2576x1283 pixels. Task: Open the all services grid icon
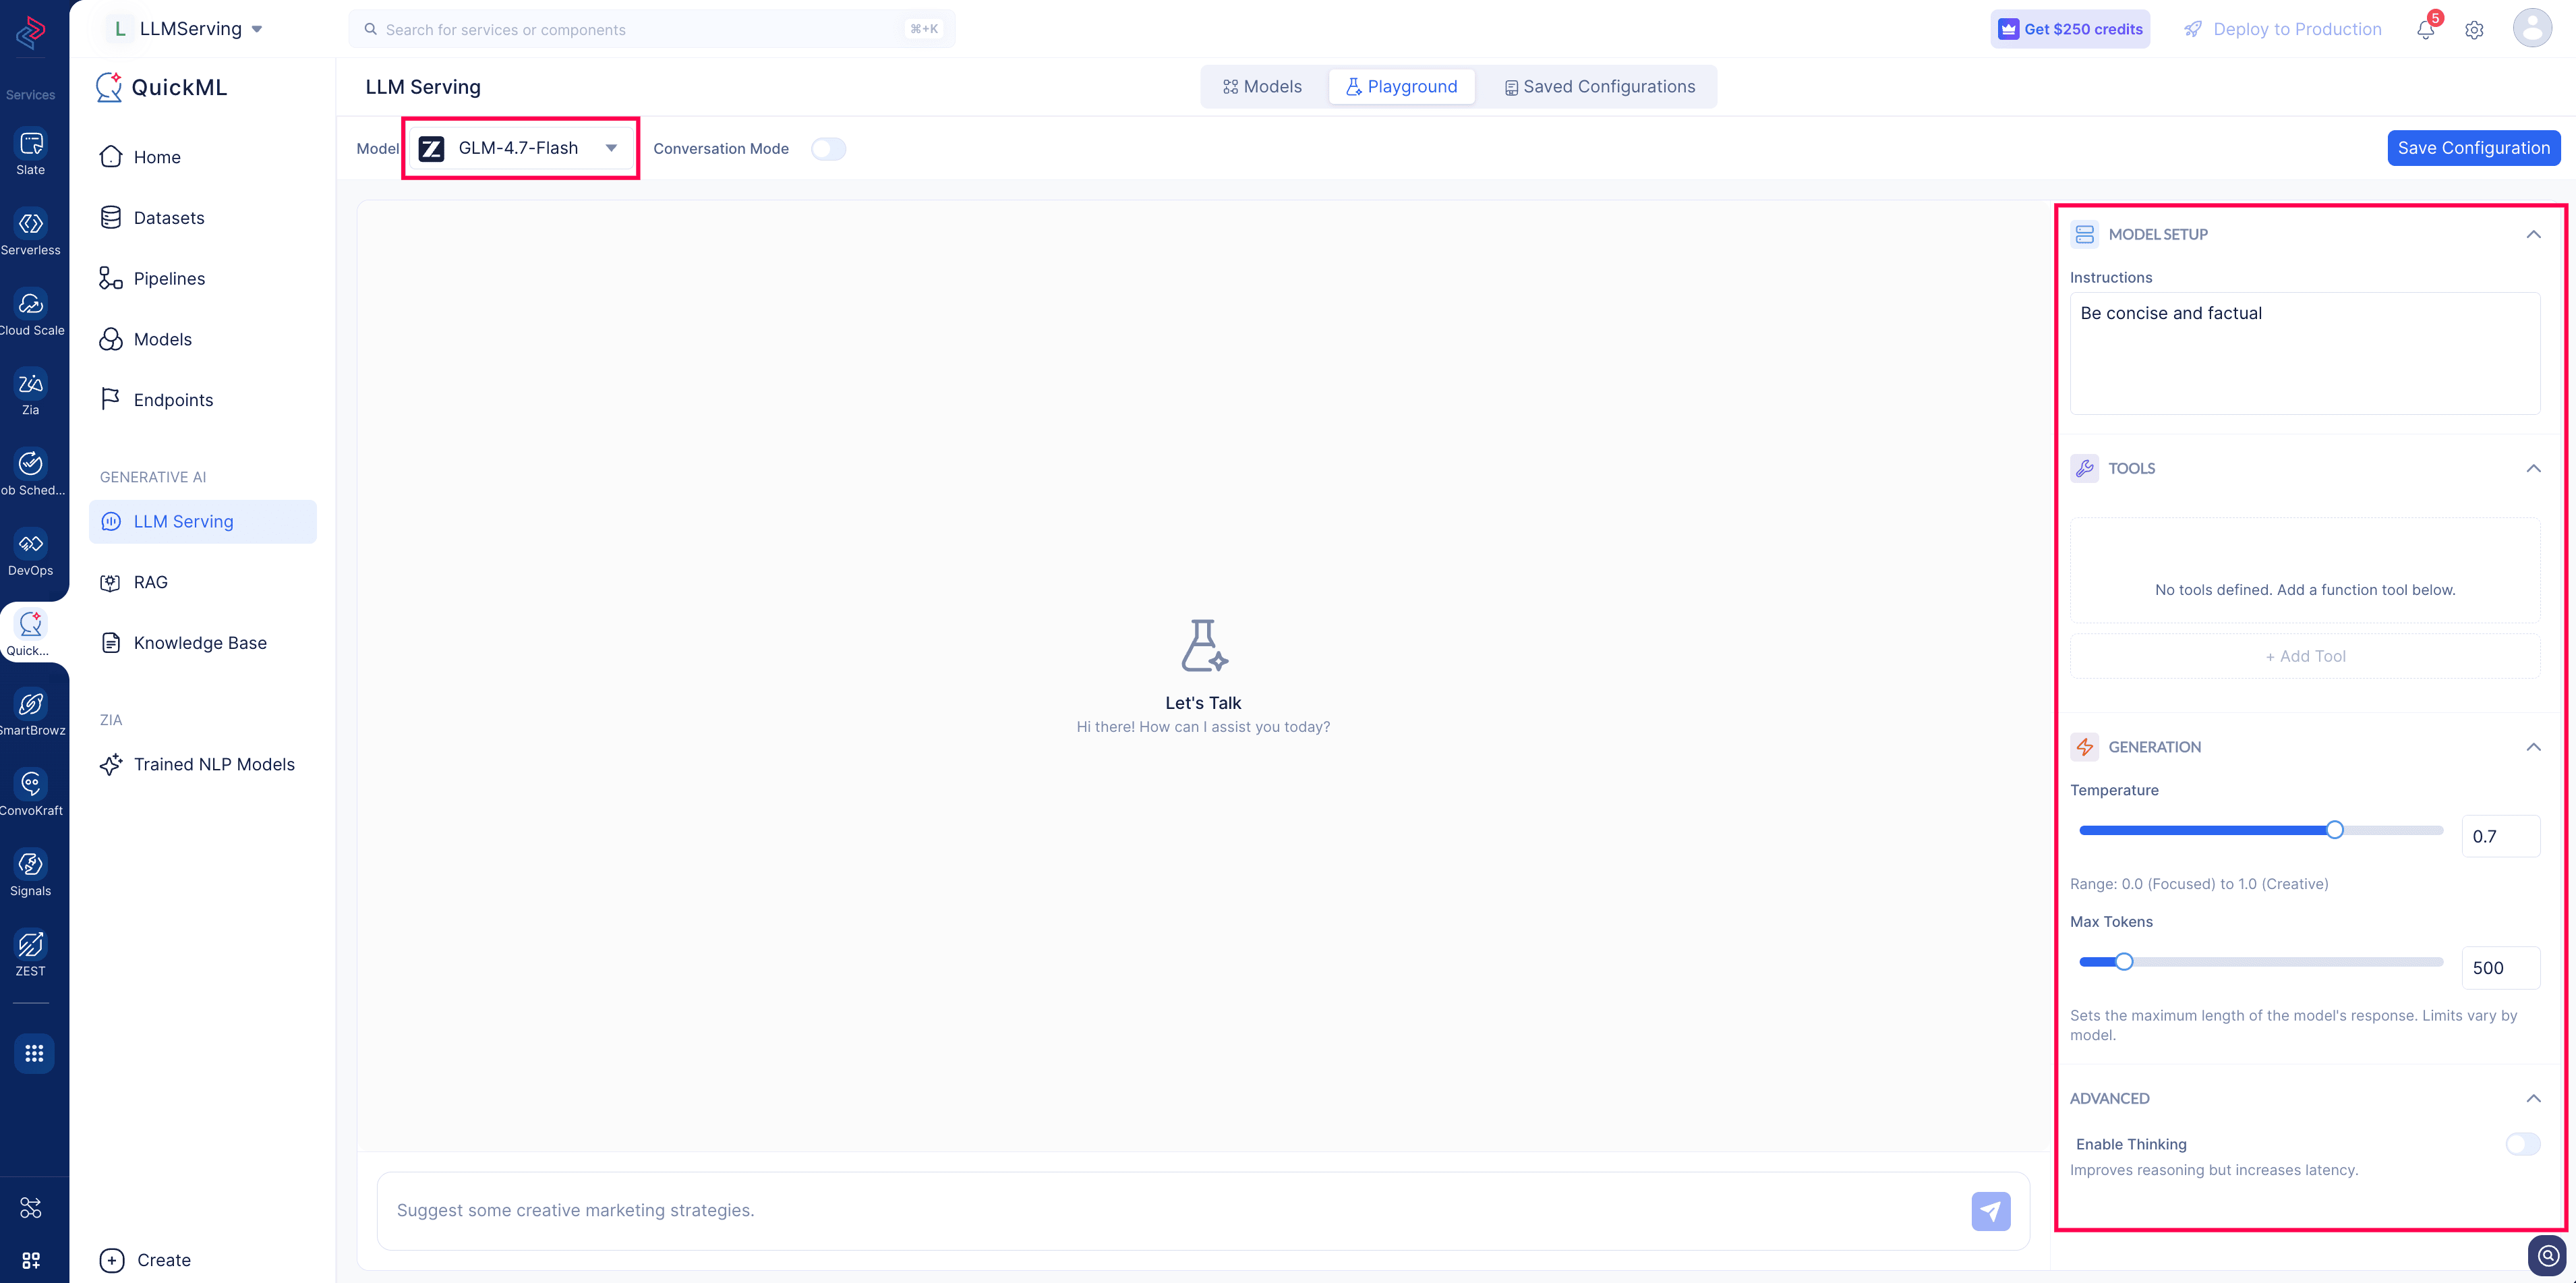(x=34, y=1053)
